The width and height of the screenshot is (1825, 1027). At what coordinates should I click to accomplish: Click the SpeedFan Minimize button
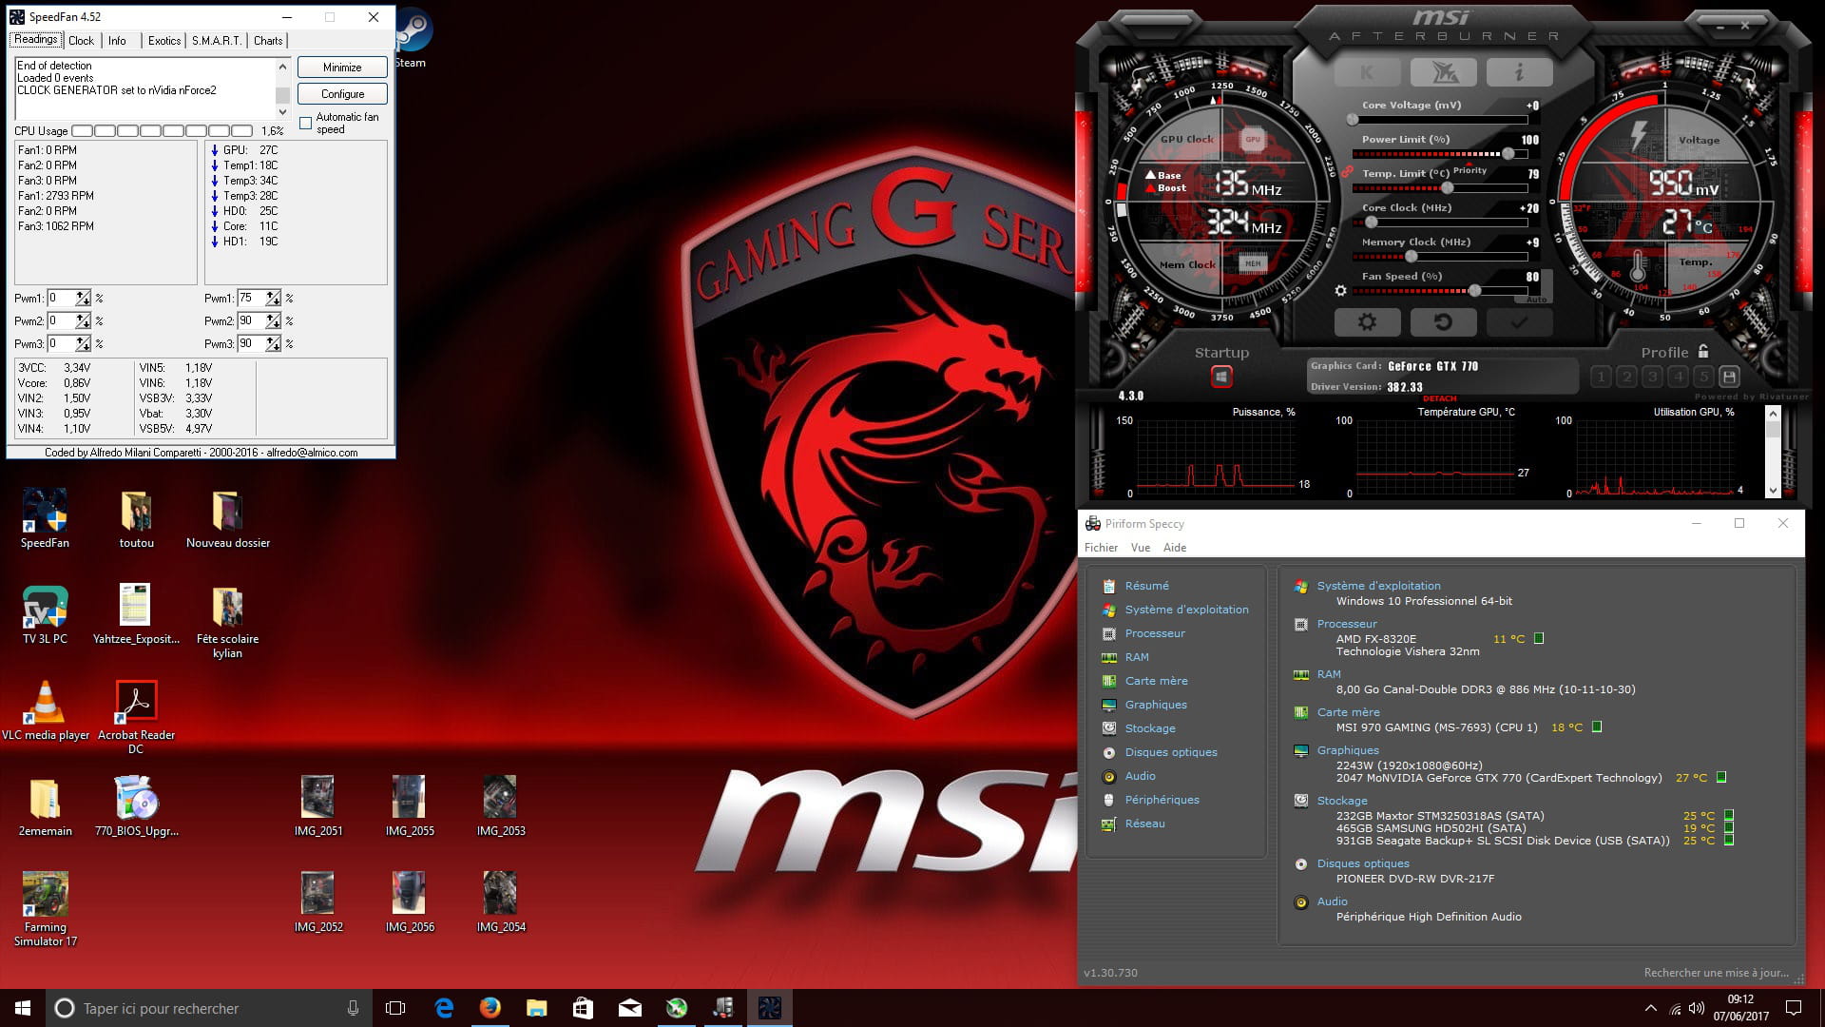click(342, 68)
